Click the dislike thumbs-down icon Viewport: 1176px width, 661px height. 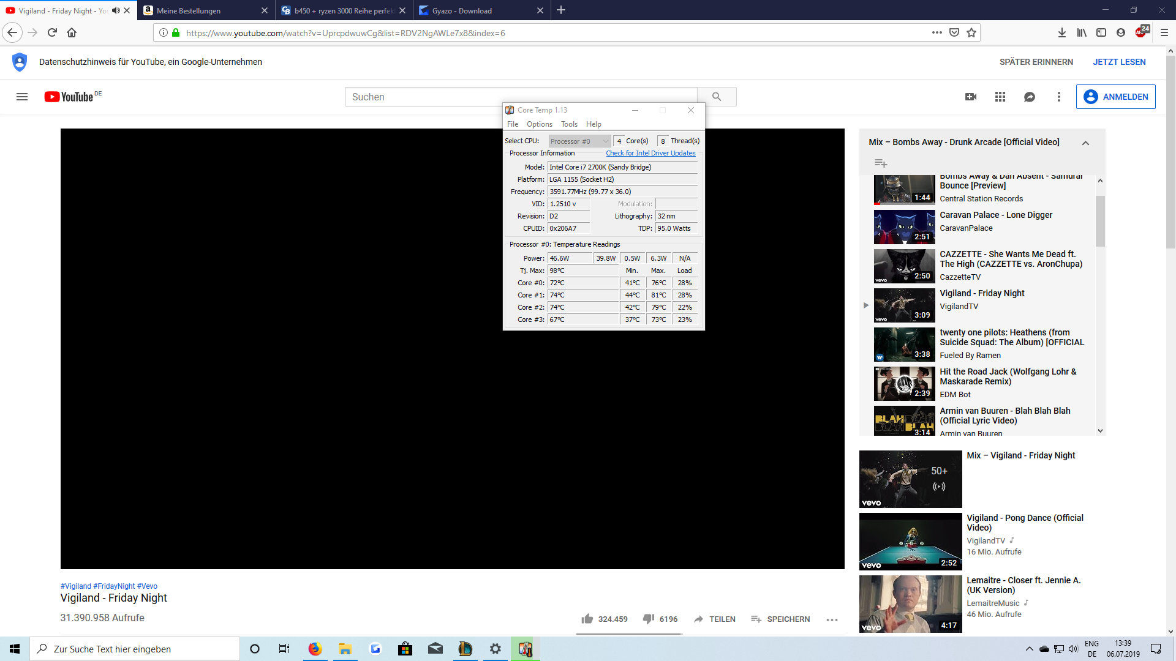click(x=648, y=619)
